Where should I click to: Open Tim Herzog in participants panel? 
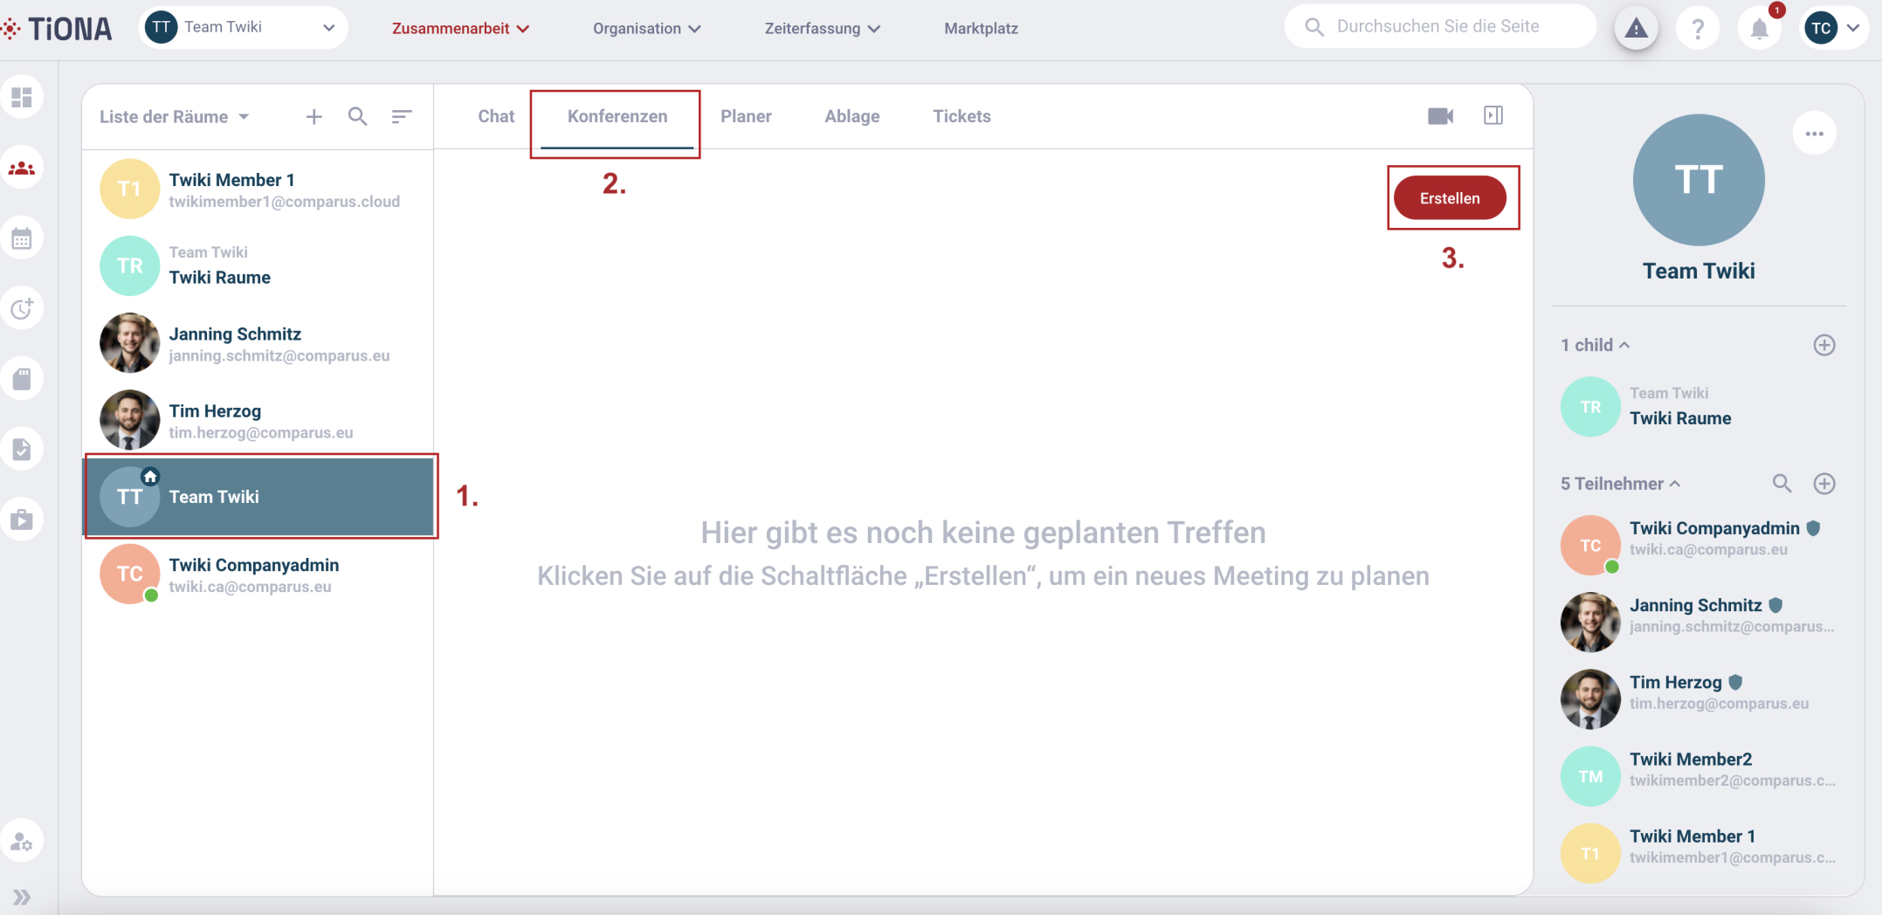(1698, 698)
